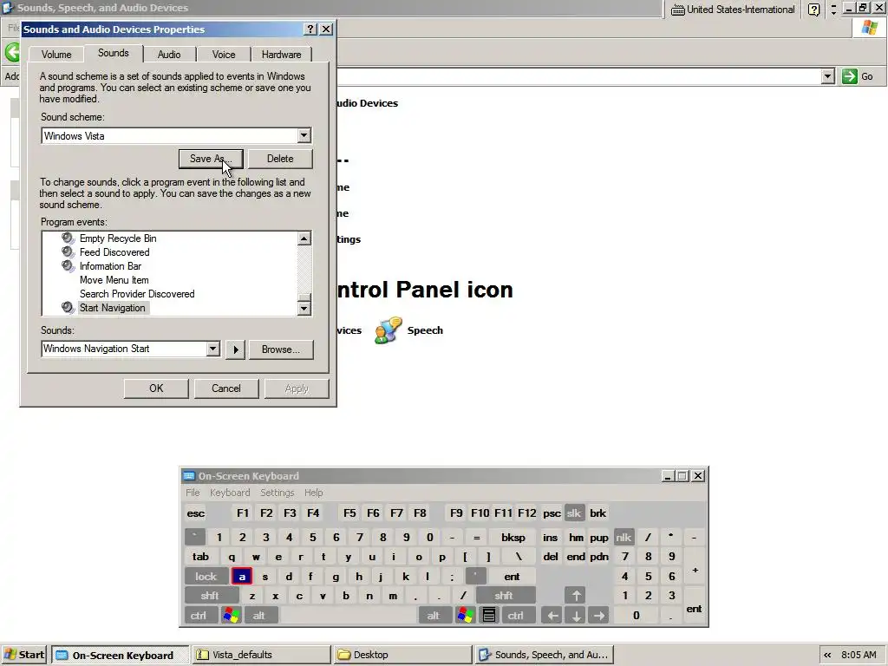
Task: Toggle the right ctrl key on the keyboard
Action: click(517, 615)
